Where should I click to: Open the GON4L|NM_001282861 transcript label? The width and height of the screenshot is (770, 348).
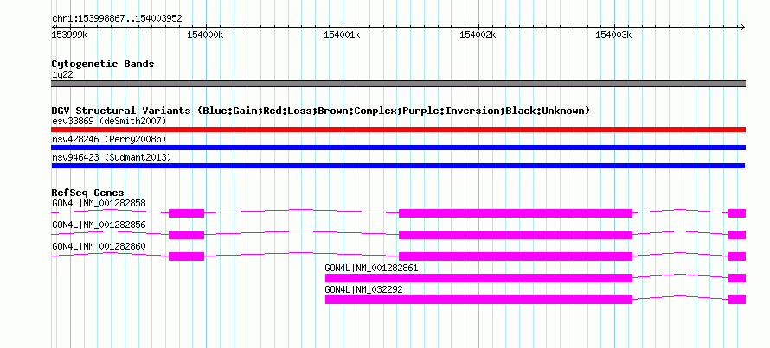coord(371,268)
